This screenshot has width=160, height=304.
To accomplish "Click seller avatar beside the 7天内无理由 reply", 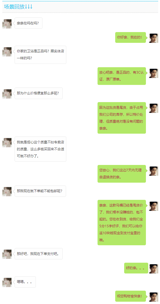I will 154,171.
